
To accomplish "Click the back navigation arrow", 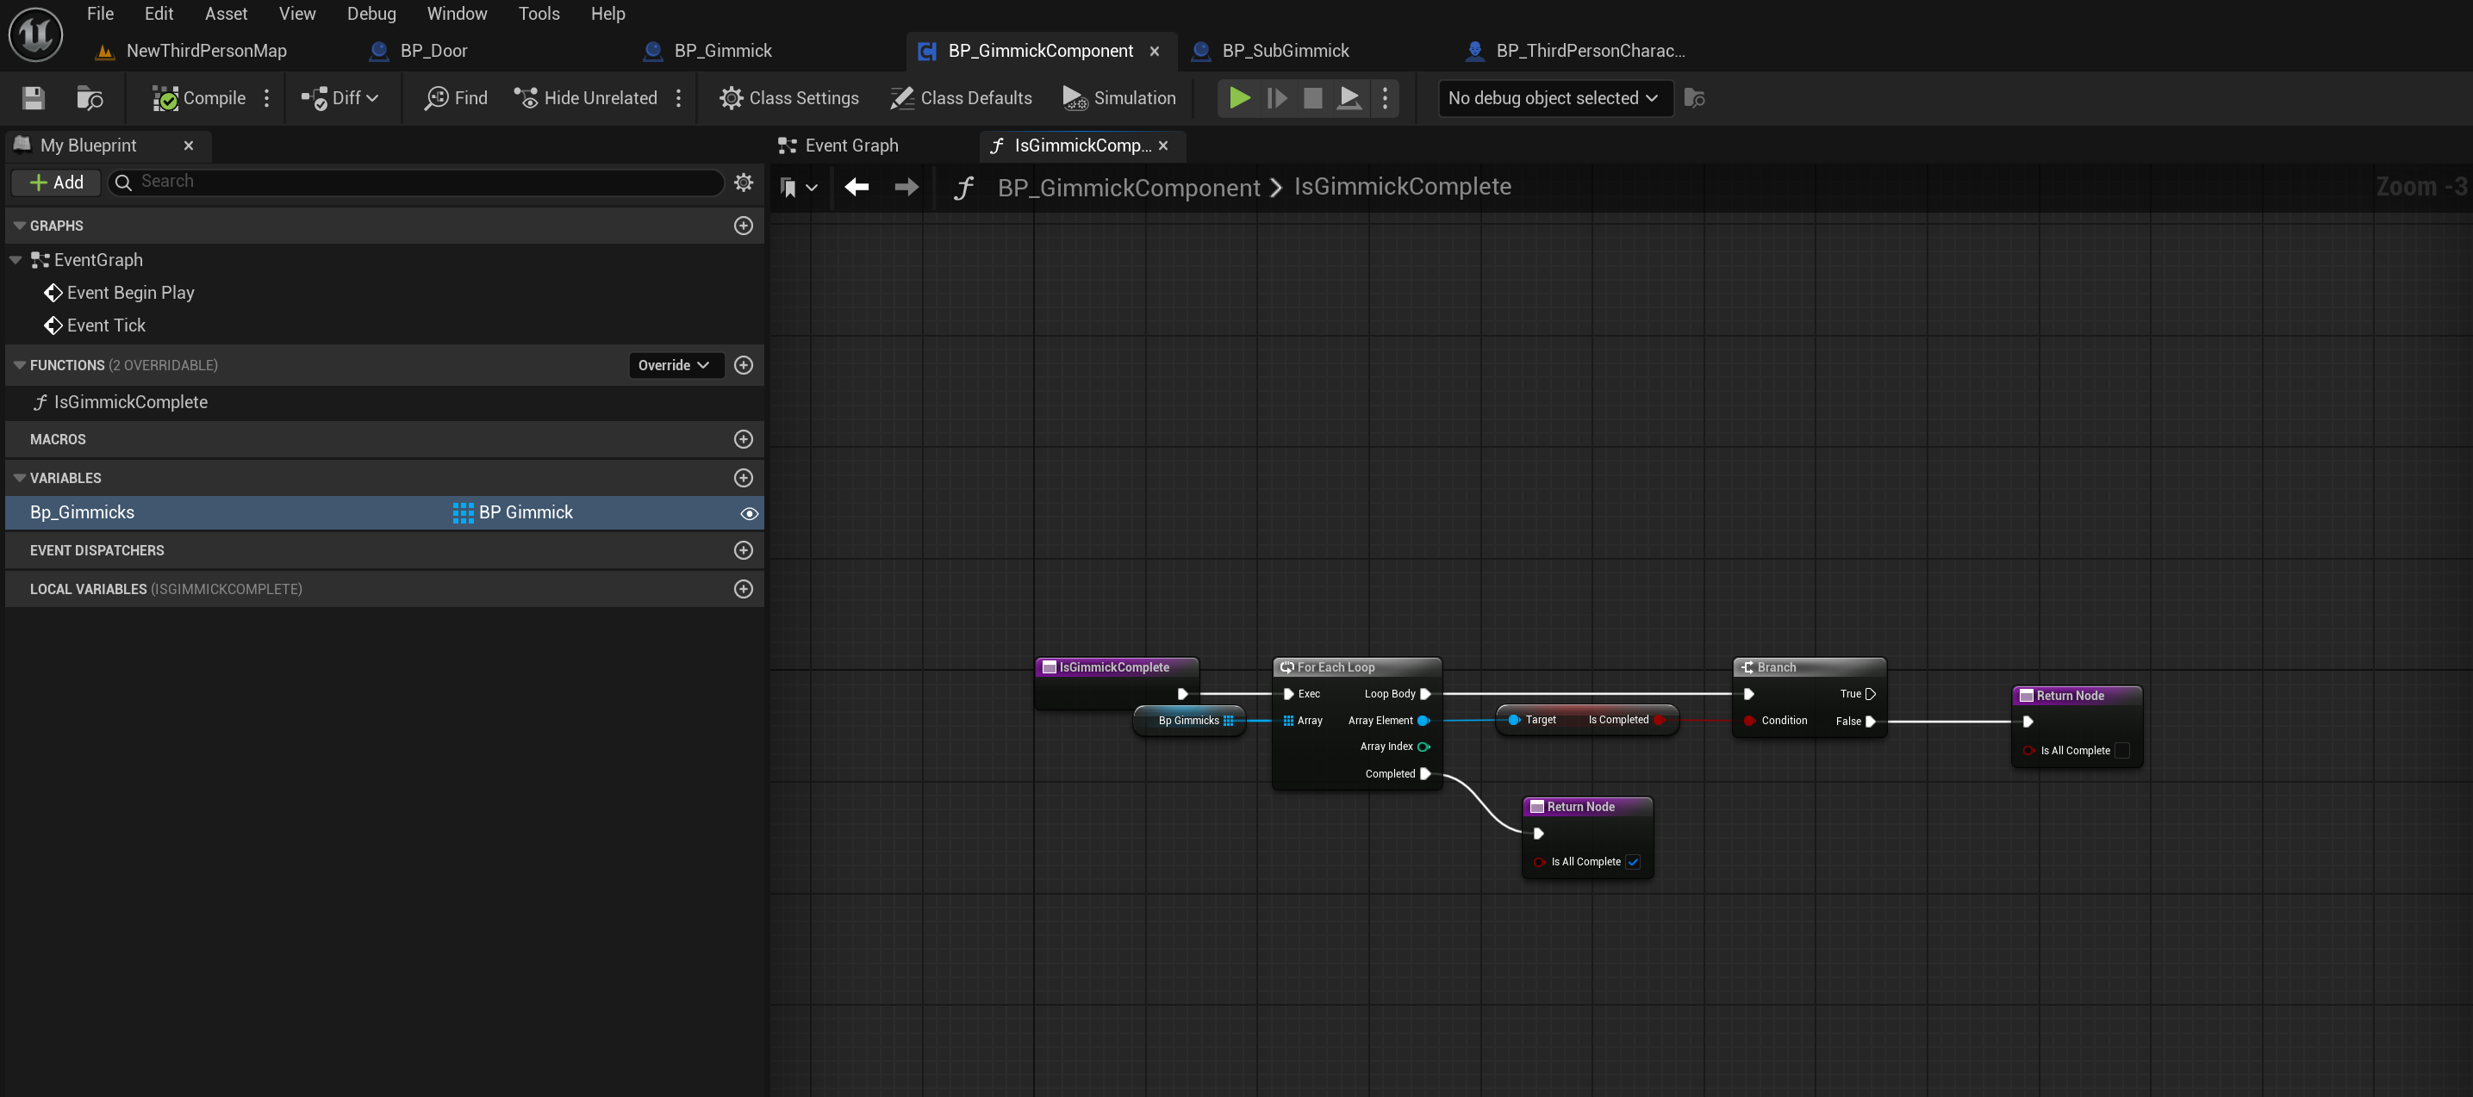I will coord(857,187).
